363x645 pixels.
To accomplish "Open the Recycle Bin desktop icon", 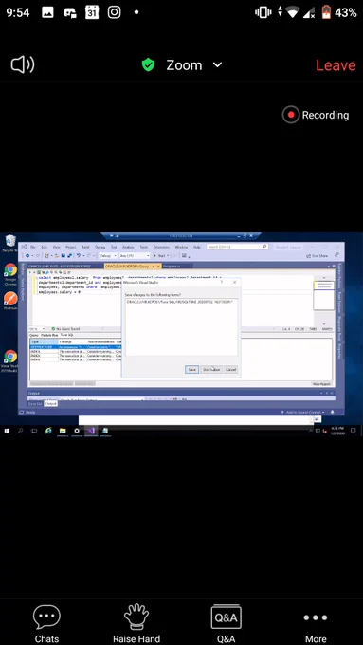I will click(10, 243).
